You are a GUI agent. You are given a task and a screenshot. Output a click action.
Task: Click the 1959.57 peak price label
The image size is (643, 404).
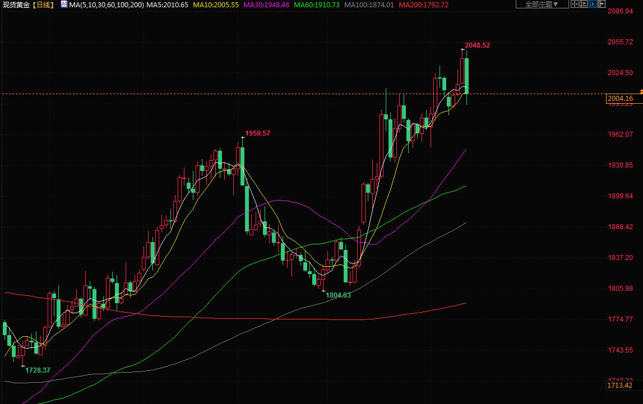click(x=258, y=133)
